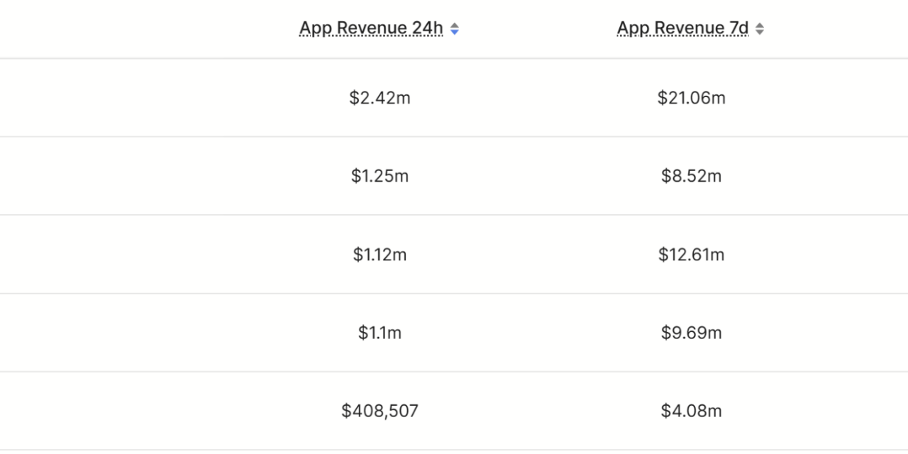908x454 pixels.
Task: Click the descending arrow beside App Revenue 24h
Action: [455, 32]
